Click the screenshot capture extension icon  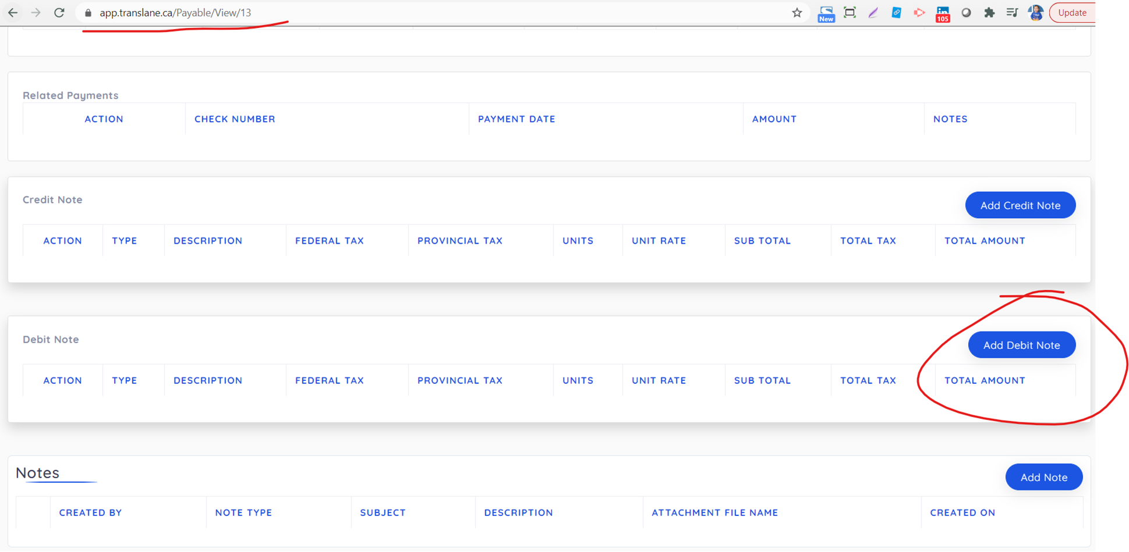pyautogui.click(x=850, y=13)
